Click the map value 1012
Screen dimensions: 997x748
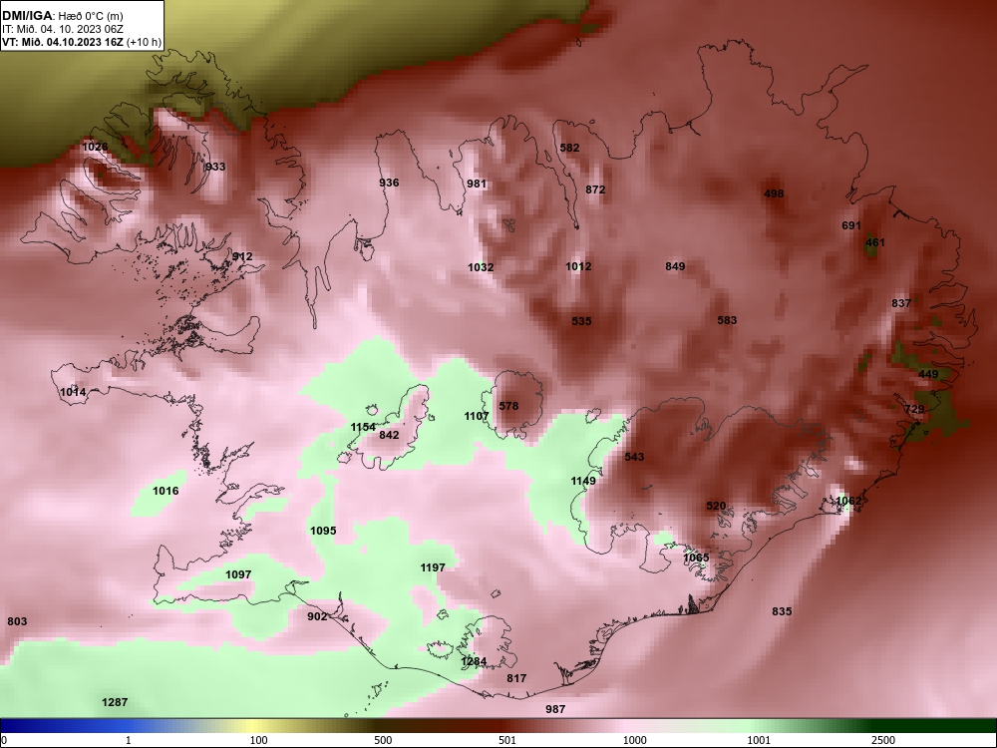pyautogui.click(x=578, y=266)
